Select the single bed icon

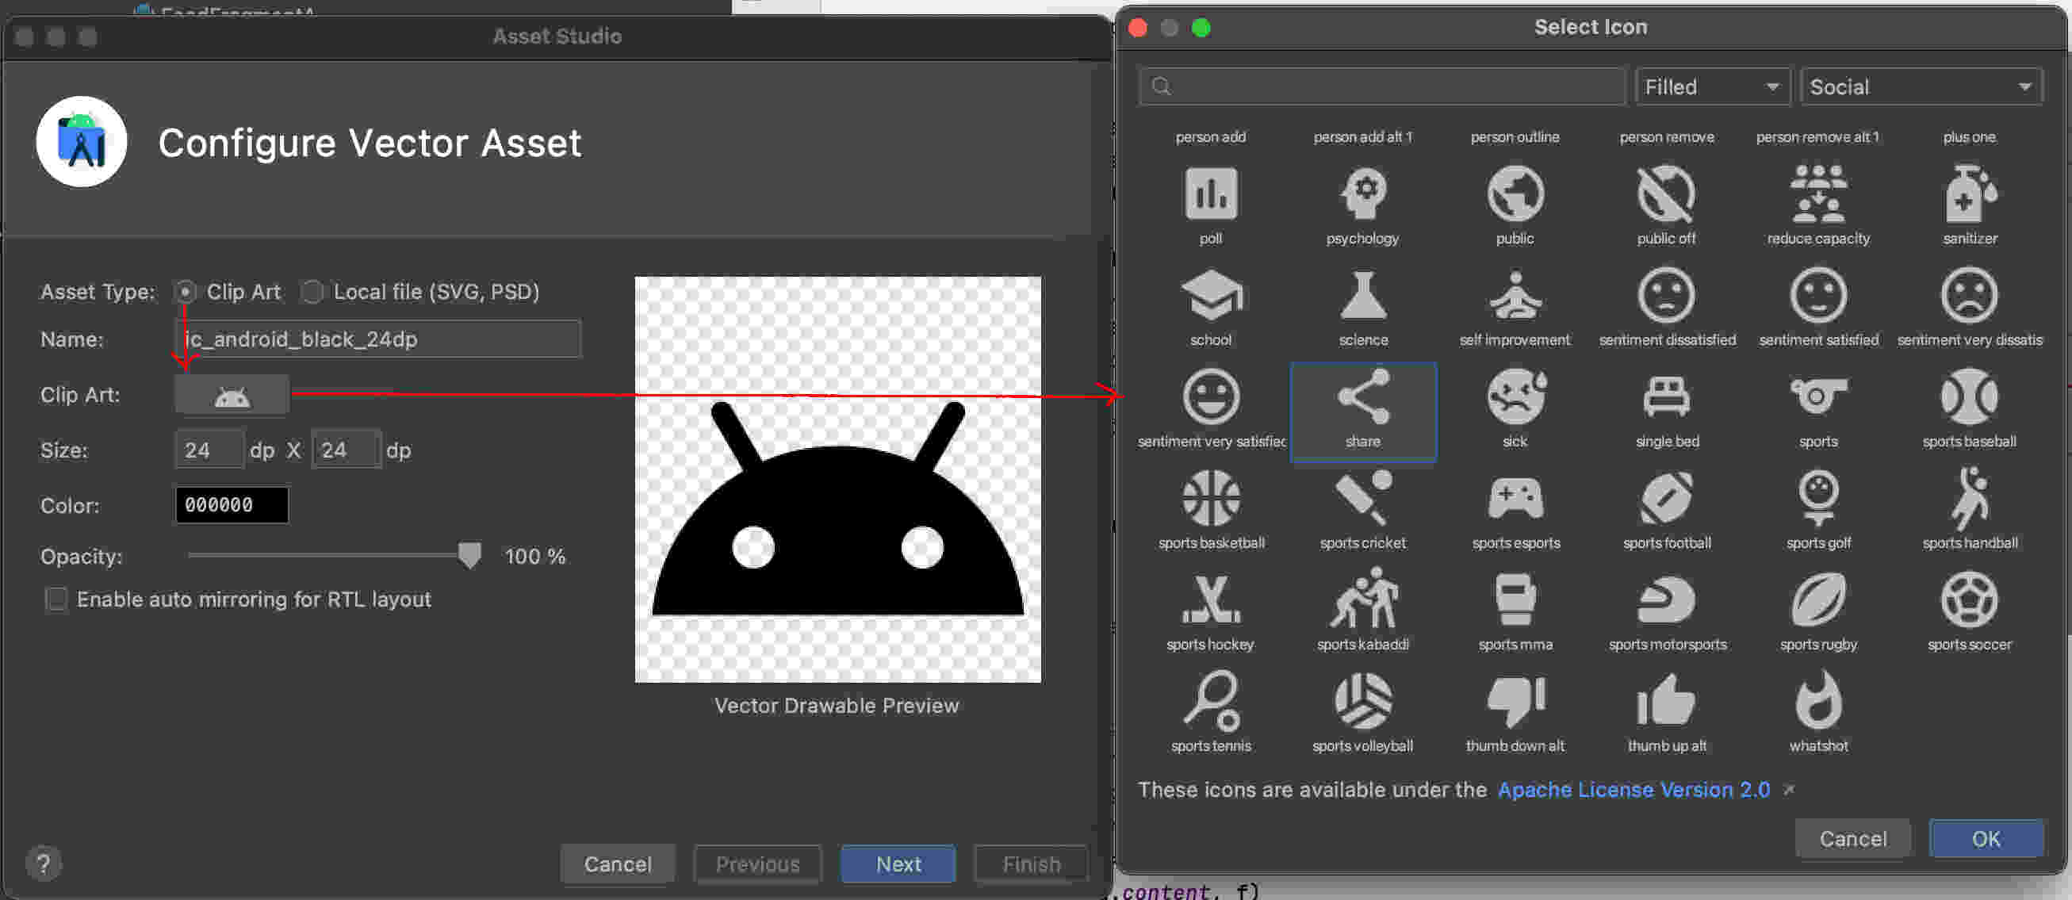[1666, 396]
